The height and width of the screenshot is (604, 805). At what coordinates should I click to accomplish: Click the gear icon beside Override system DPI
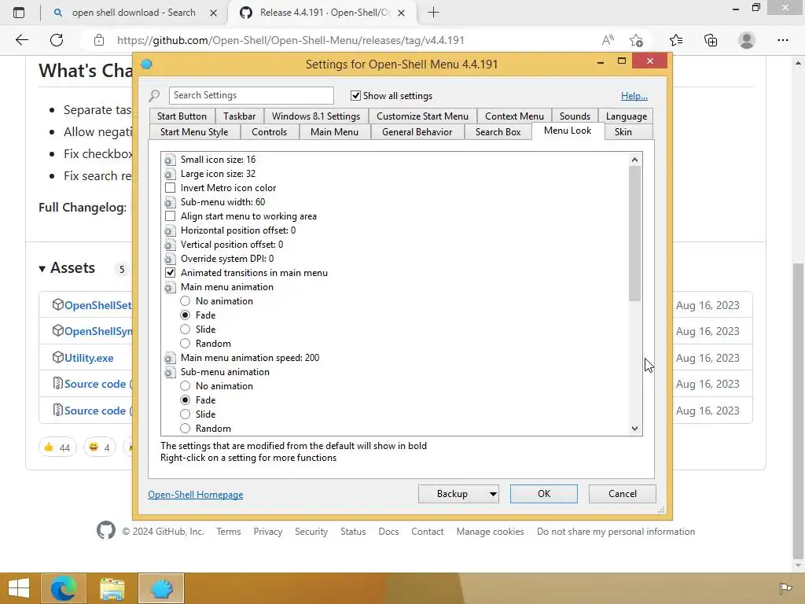click(x=170, y=259)
